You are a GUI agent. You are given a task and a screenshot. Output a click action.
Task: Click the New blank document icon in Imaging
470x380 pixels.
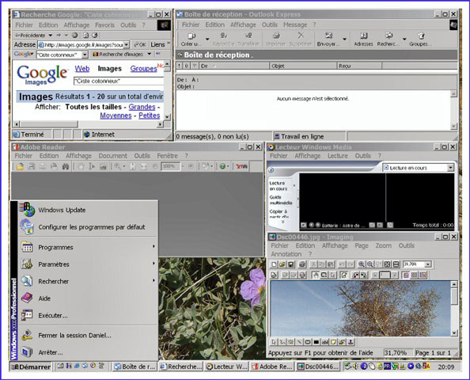(x=274, y=264)
